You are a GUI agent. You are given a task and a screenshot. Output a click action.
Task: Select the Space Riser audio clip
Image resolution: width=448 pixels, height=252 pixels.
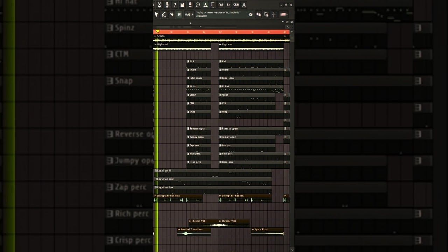pyautogui.click(x=267, y=231)
